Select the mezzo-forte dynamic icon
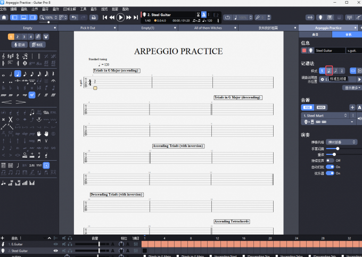 pyautogui.click(x=32, y=95)
